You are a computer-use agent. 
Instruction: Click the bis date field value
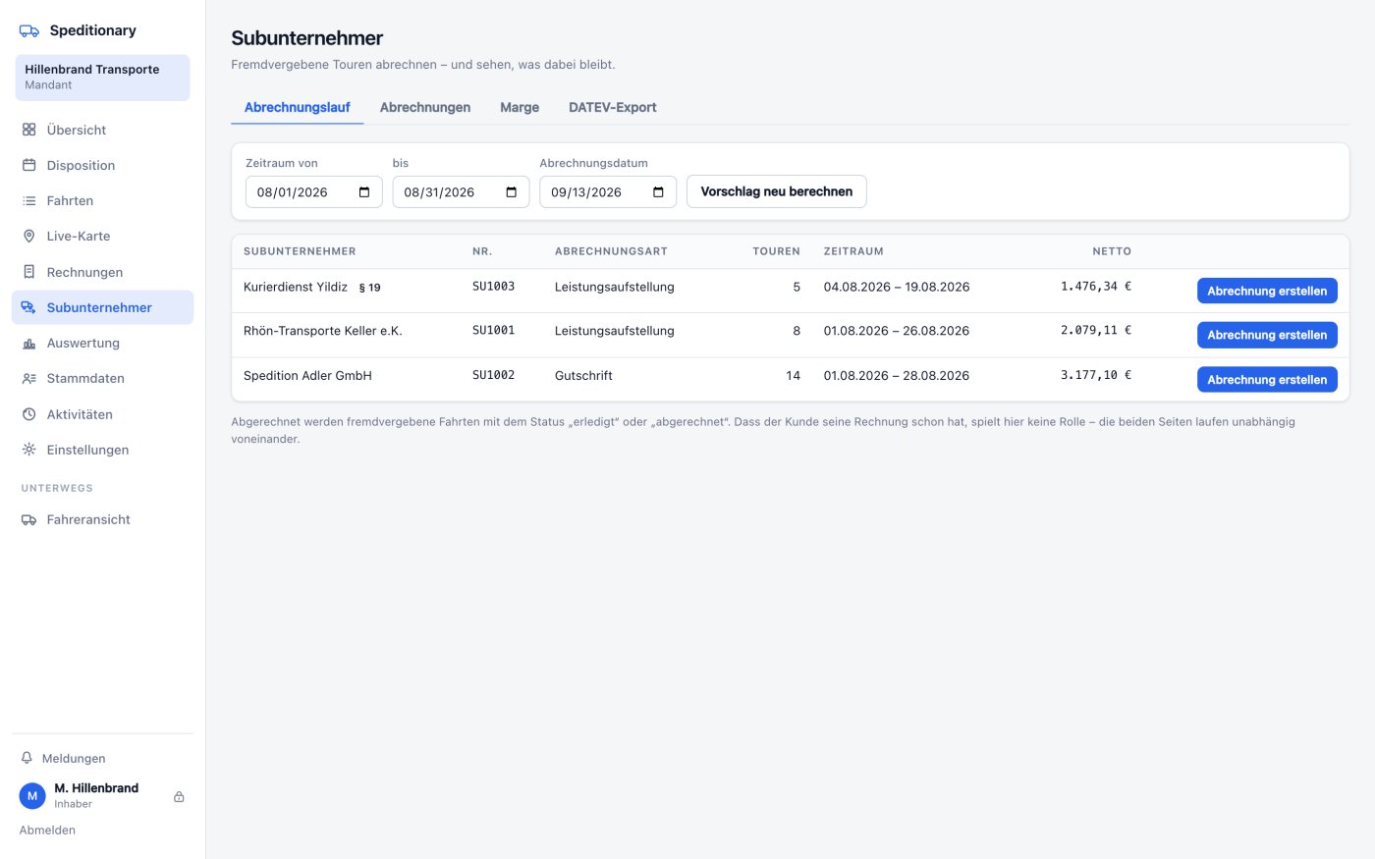pyautogui.click(x=439, y=192)
